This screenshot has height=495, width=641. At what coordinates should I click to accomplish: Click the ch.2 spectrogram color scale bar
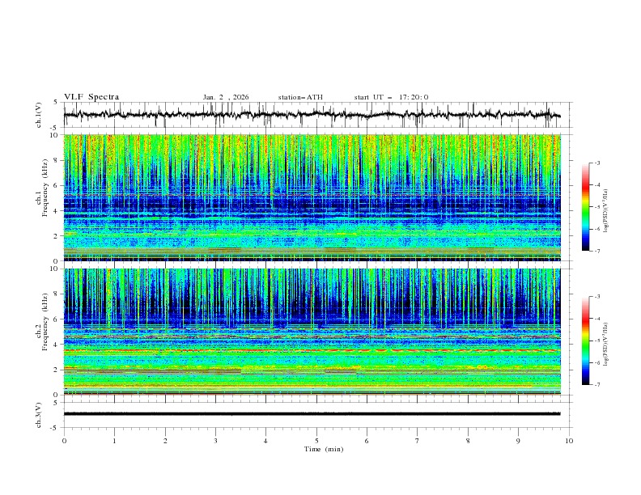point(585,341)
